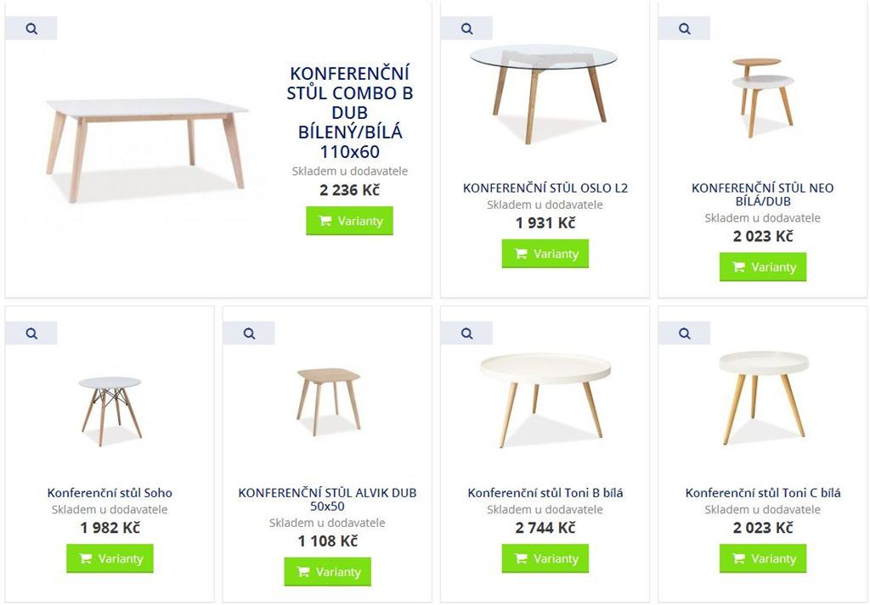Click Varianty button under Neo bílá/dub
The width and height of the screenshot is (870, 605).
click(763, 267)
